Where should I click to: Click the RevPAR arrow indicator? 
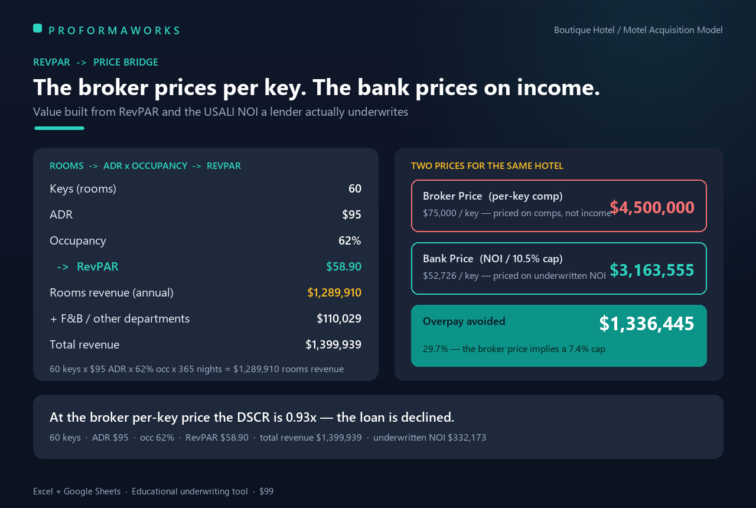[x=63, y=266]
